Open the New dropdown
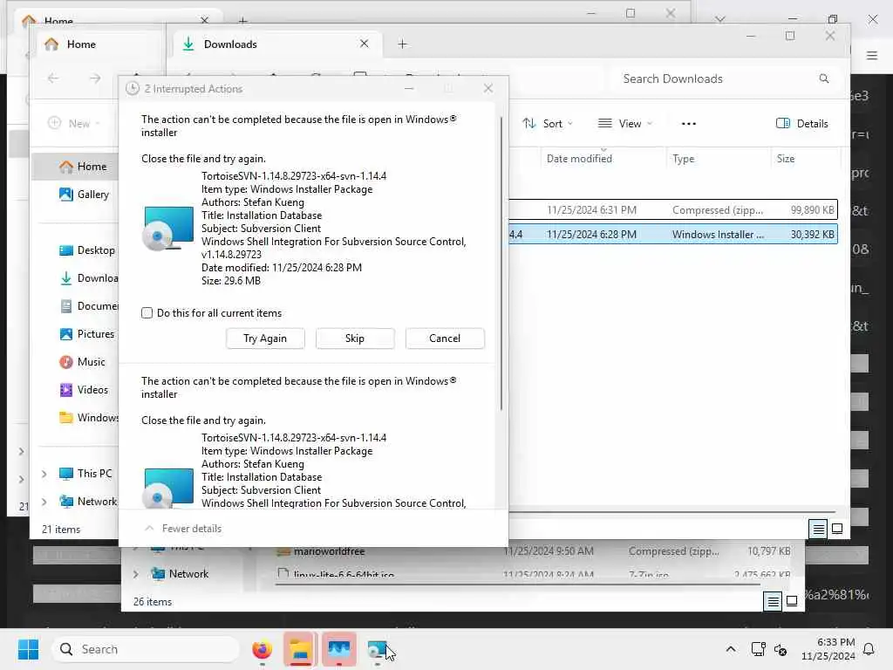 [74, 124]
